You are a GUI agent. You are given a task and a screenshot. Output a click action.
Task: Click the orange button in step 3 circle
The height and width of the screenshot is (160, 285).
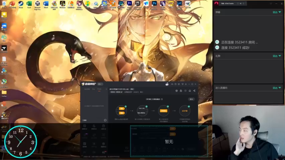click(164, 111)
